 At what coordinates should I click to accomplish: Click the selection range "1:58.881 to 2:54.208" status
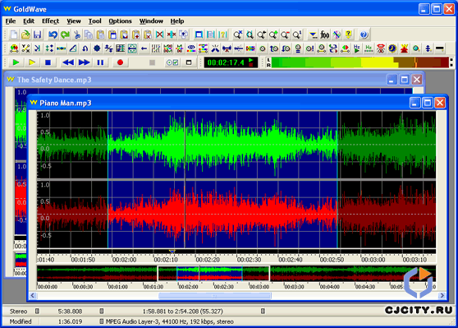click(x=182, y=312)
